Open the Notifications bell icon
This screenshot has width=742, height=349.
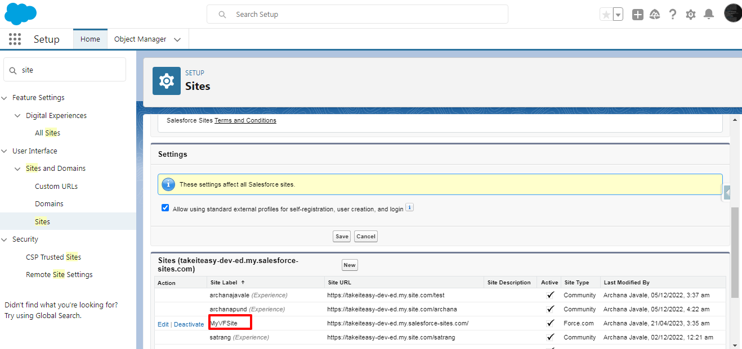click(x=709, y=15)
